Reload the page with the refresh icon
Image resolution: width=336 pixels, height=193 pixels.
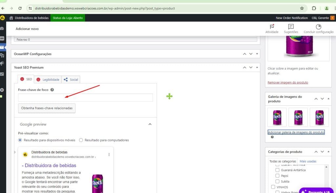pos(20,8)
